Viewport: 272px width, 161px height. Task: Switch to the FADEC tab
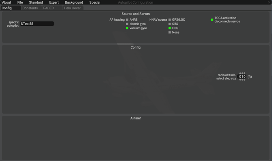[x=52, y=8]
